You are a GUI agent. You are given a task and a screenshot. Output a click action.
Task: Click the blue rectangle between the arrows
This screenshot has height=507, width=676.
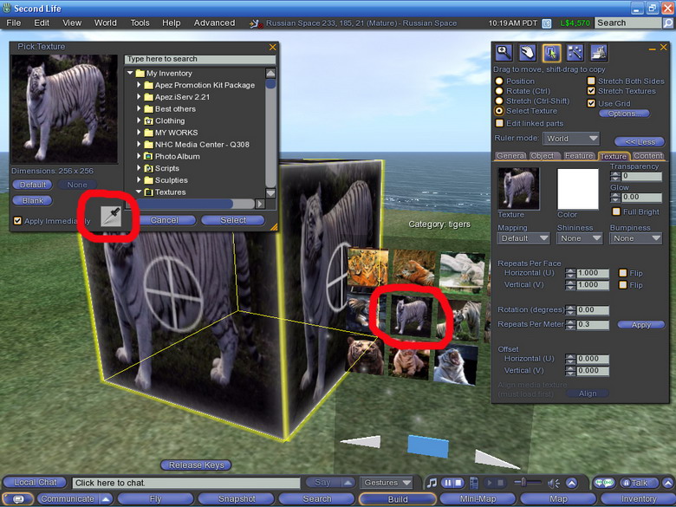427,445
